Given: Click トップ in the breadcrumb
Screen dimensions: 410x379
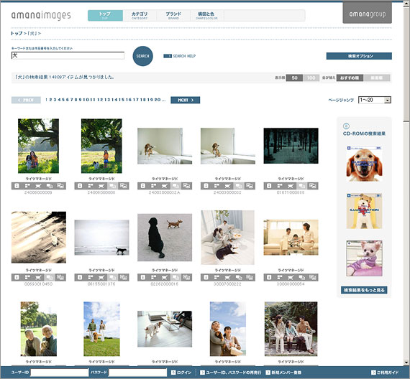Looking at the screenshot, I should pyautogui.click(x=17, y=34).
